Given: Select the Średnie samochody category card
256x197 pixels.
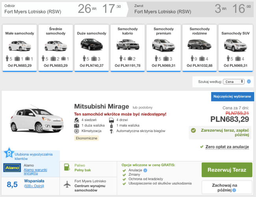Looking at the screenshot, I should pyautogui.click(x=56, y=48).
